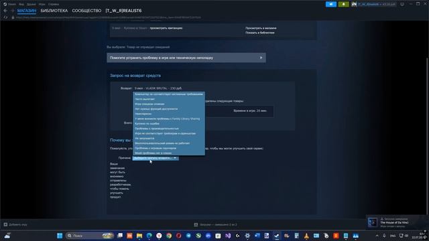Launch Opera from the taskbar
429x241 pixels.
click(179, 236)
